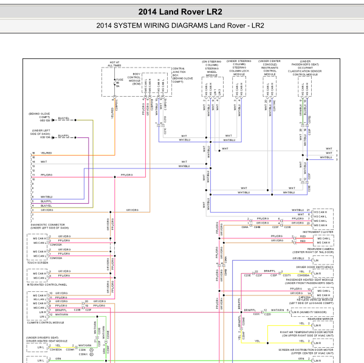Click the 'DIAGNOSTIC CONNECTOR' label
364x363 pixels.
point(48,225)
